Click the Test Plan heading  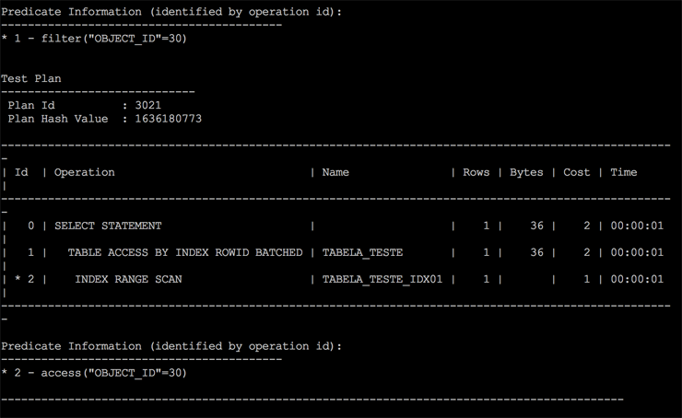[x=31, y=79]
